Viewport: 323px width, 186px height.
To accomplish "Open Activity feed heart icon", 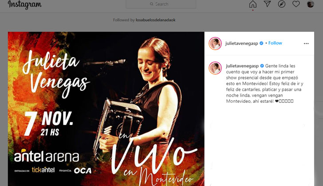I will [296, 4].
